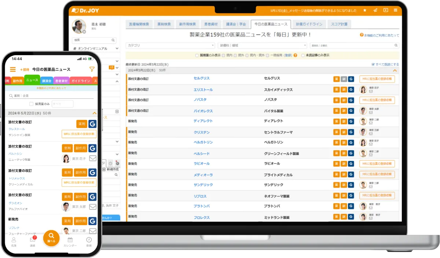The image size is (440, 258).
Task: Click the 検索 field in laptop sidebar
Action: [94, 40]
